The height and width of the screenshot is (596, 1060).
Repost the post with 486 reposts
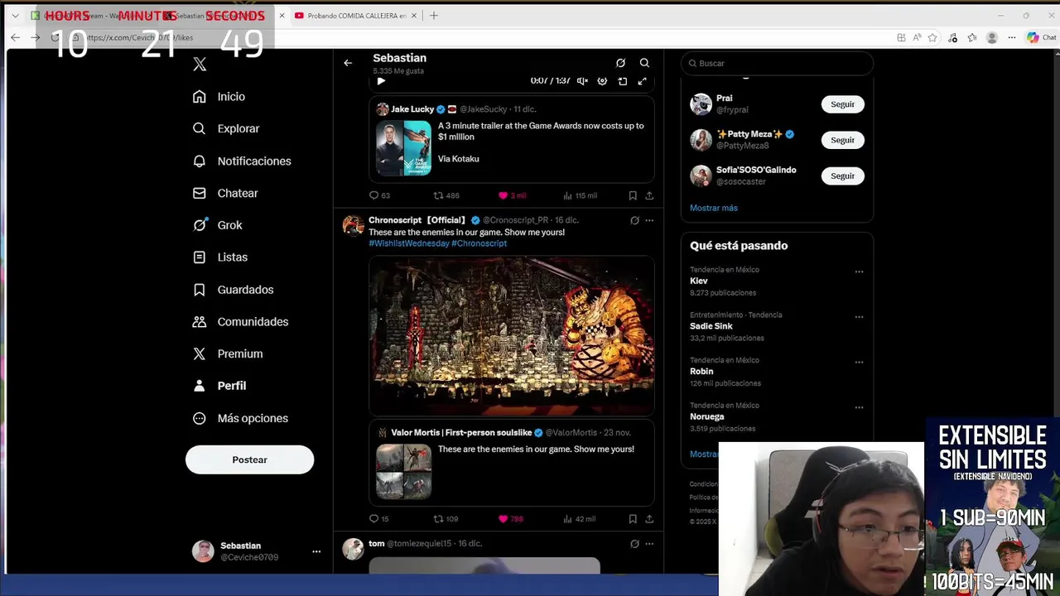pyautogui.click(x=446, y=195)
